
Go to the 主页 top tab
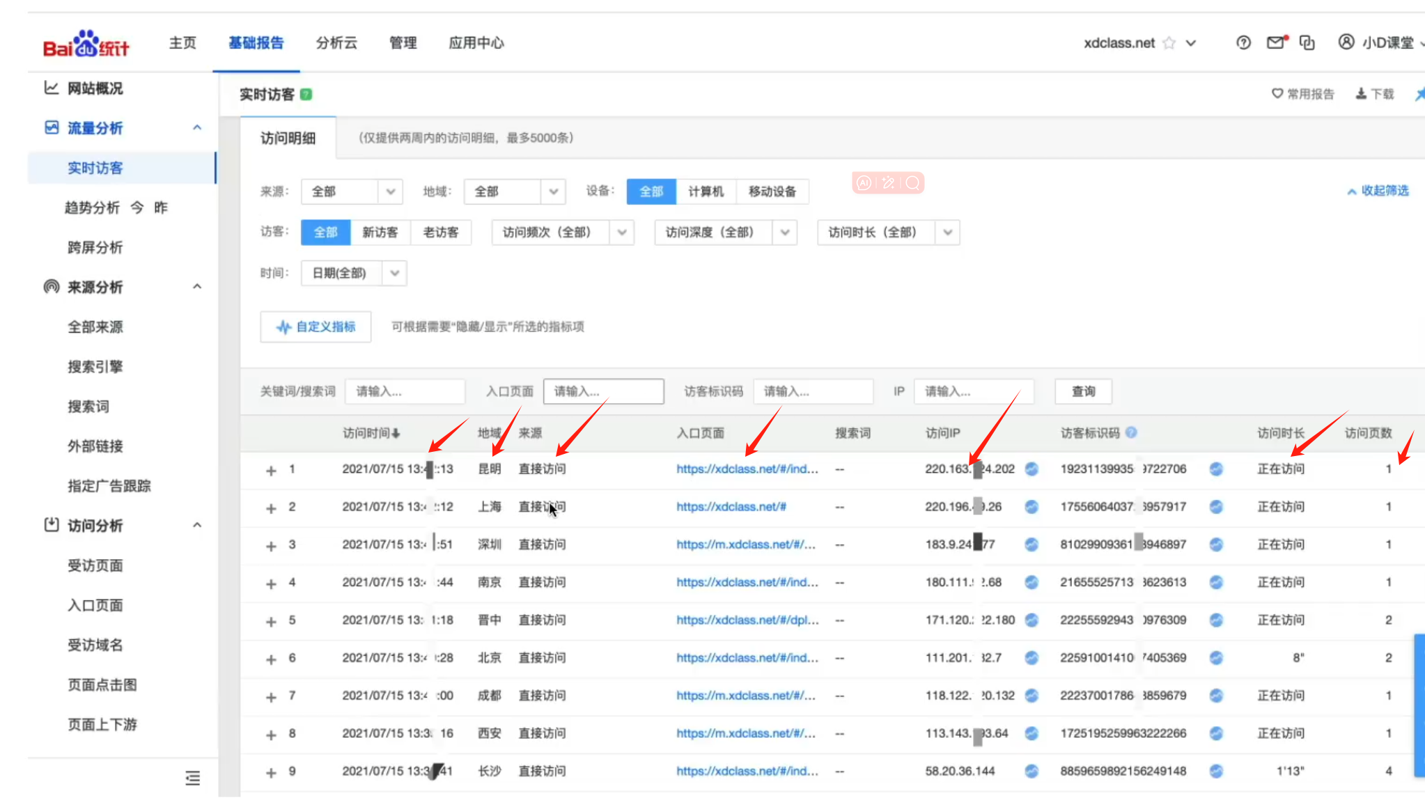(182, 43)
